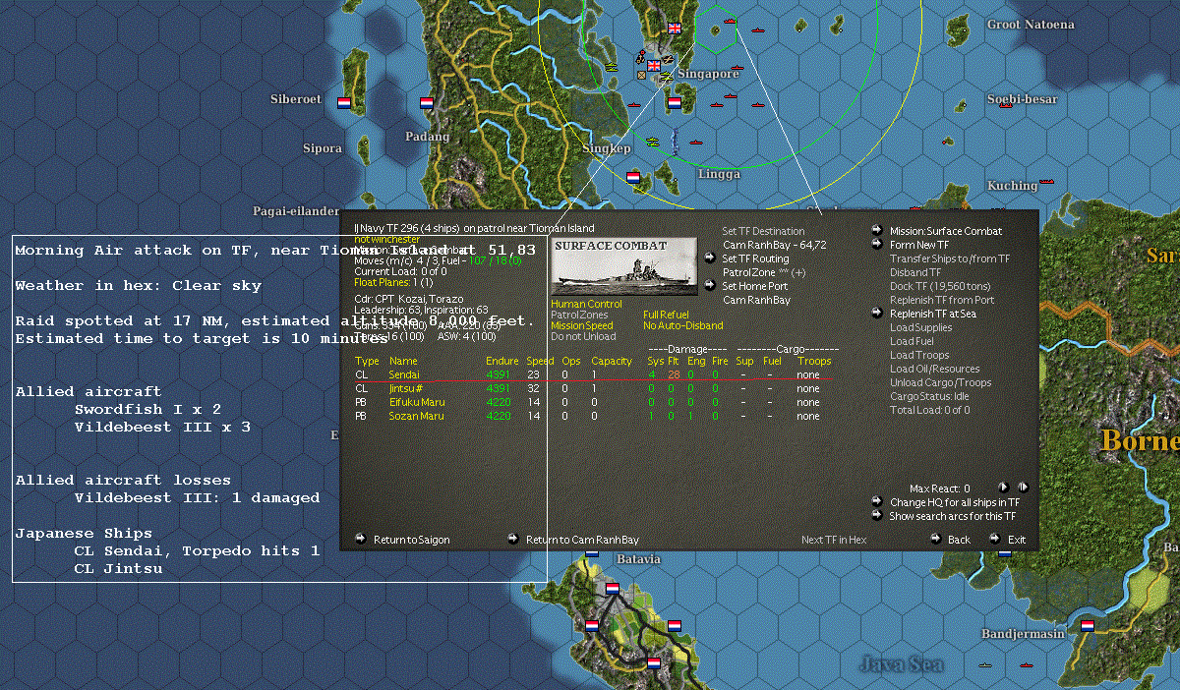Open Mission: Surface Combat selection
The width and height of the screenshot is (1180, 690).
coord(946,231)
